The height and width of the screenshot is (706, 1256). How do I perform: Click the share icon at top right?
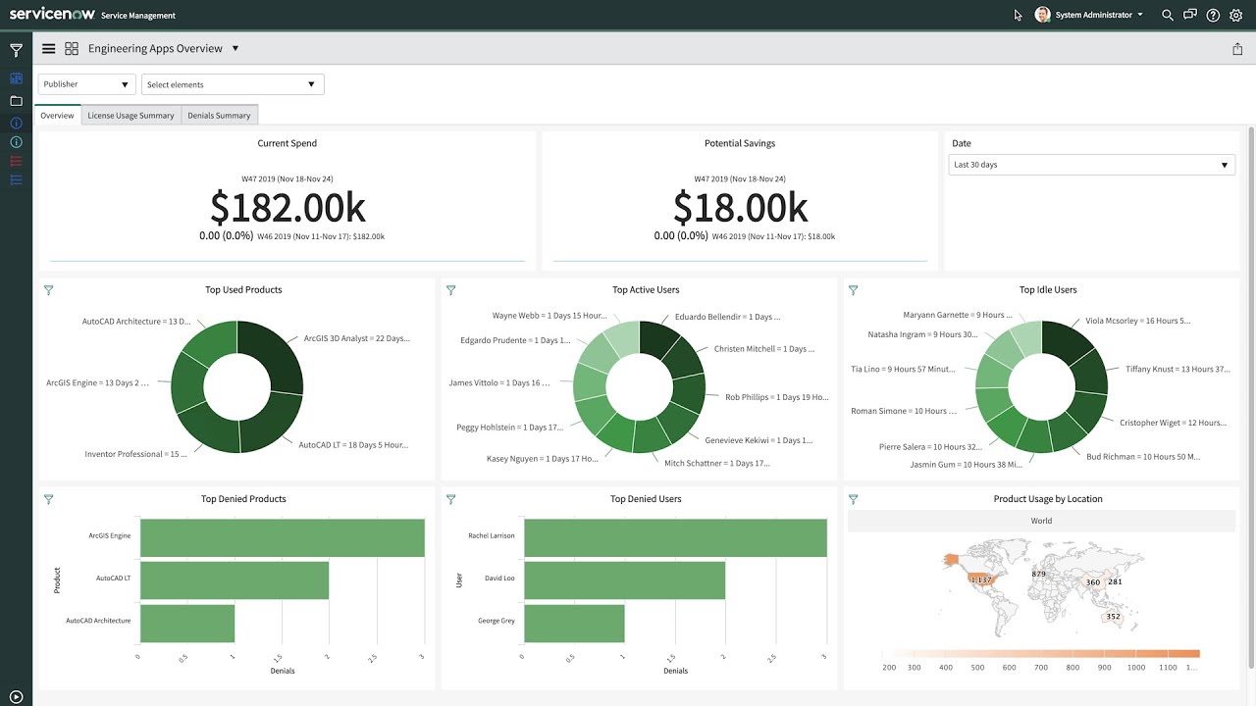click(1237, 49)
